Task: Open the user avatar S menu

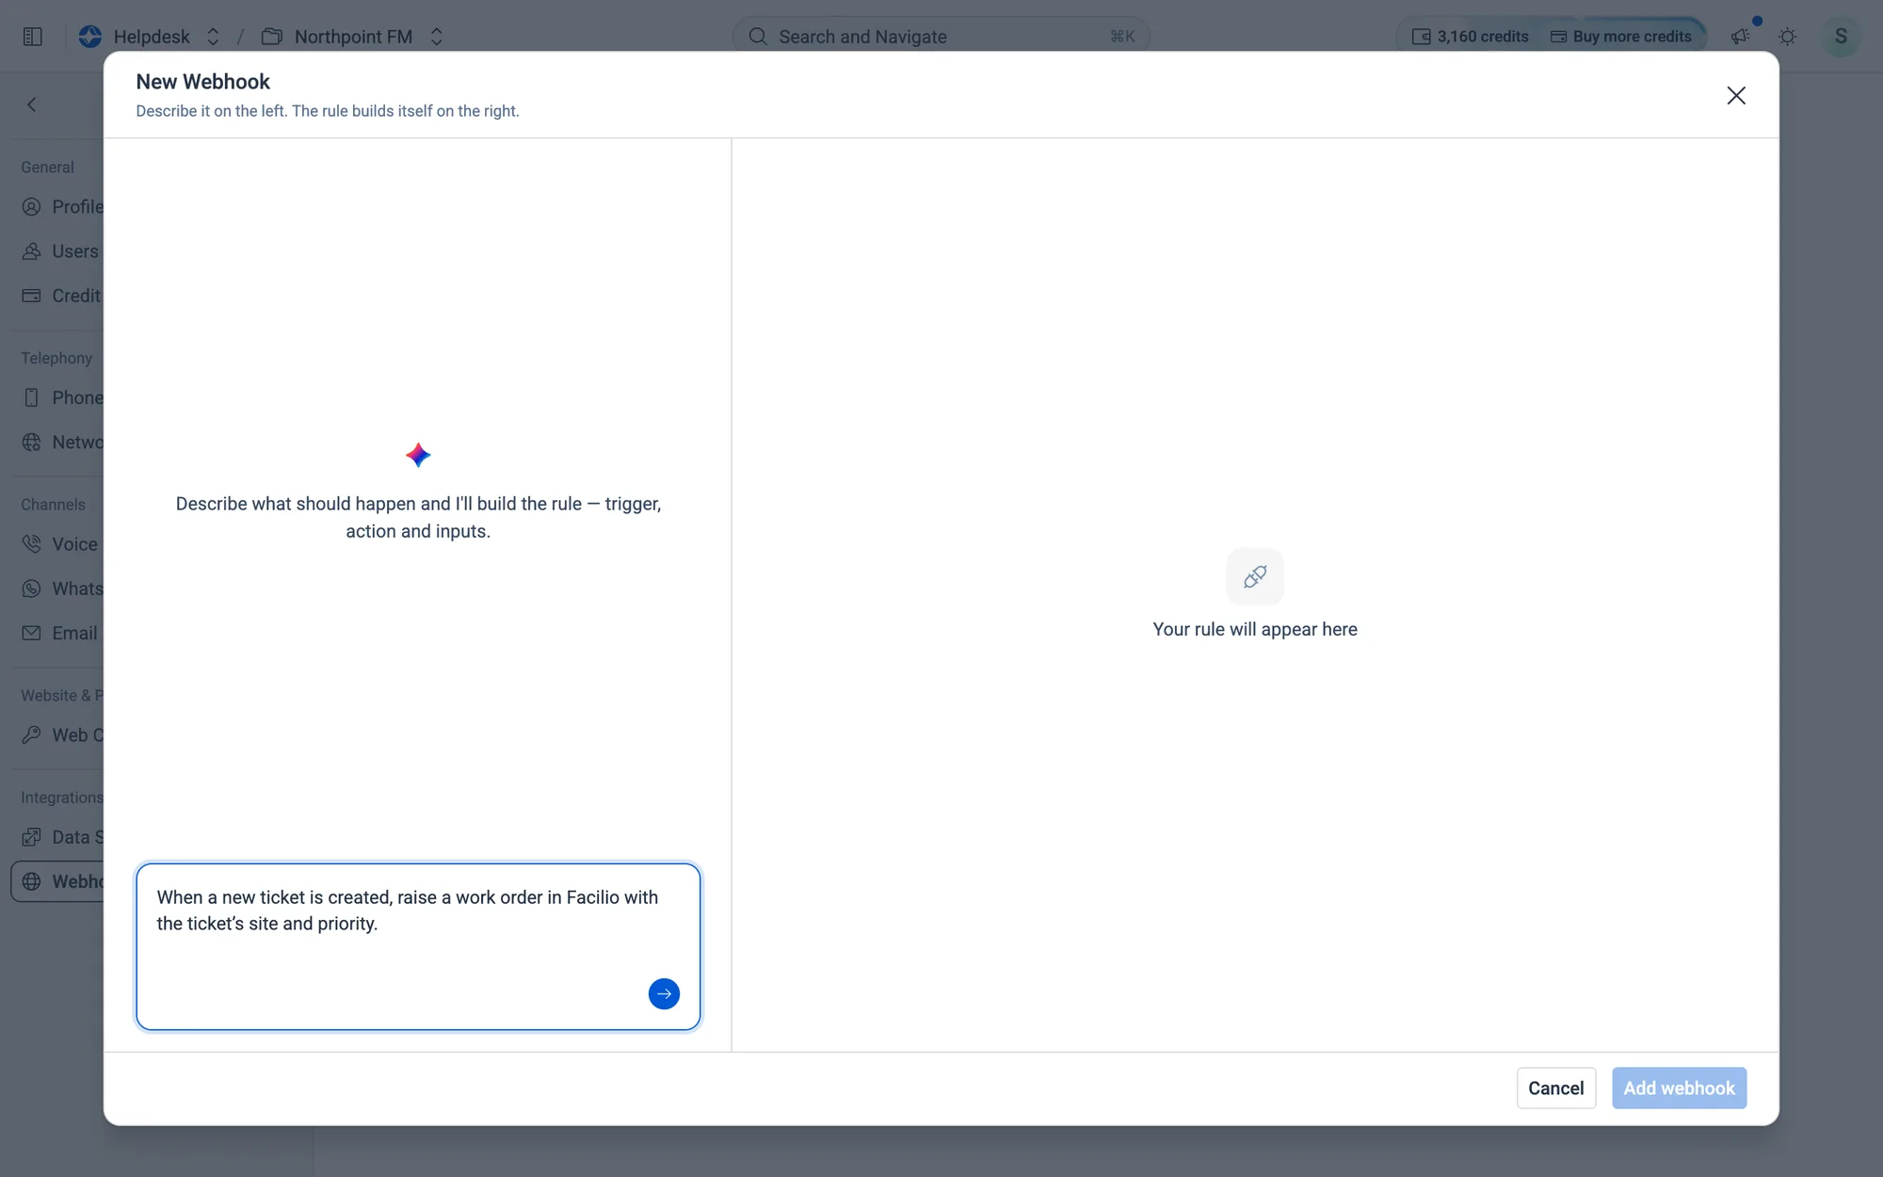Action: tap(1841, 36)
